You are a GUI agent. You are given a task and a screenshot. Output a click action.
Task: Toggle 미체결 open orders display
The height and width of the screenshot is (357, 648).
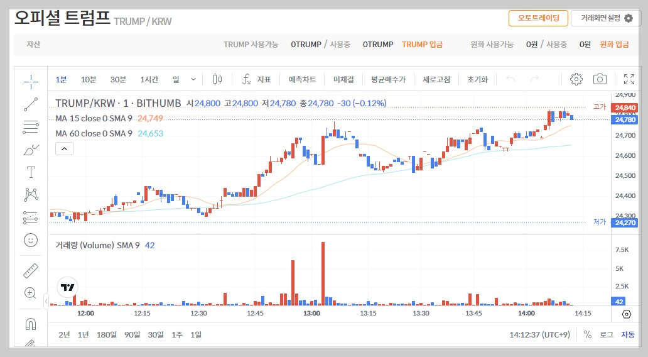click(343, 79)
